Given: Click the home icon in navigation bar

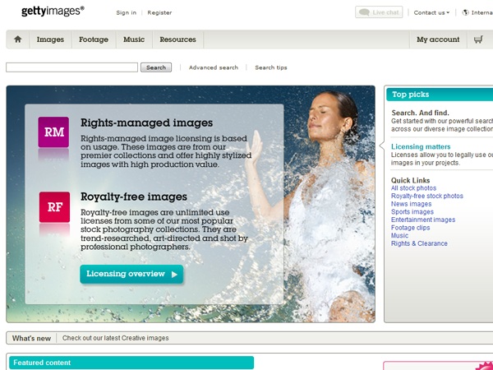Looking at the screenshot, I should point(18,39).
